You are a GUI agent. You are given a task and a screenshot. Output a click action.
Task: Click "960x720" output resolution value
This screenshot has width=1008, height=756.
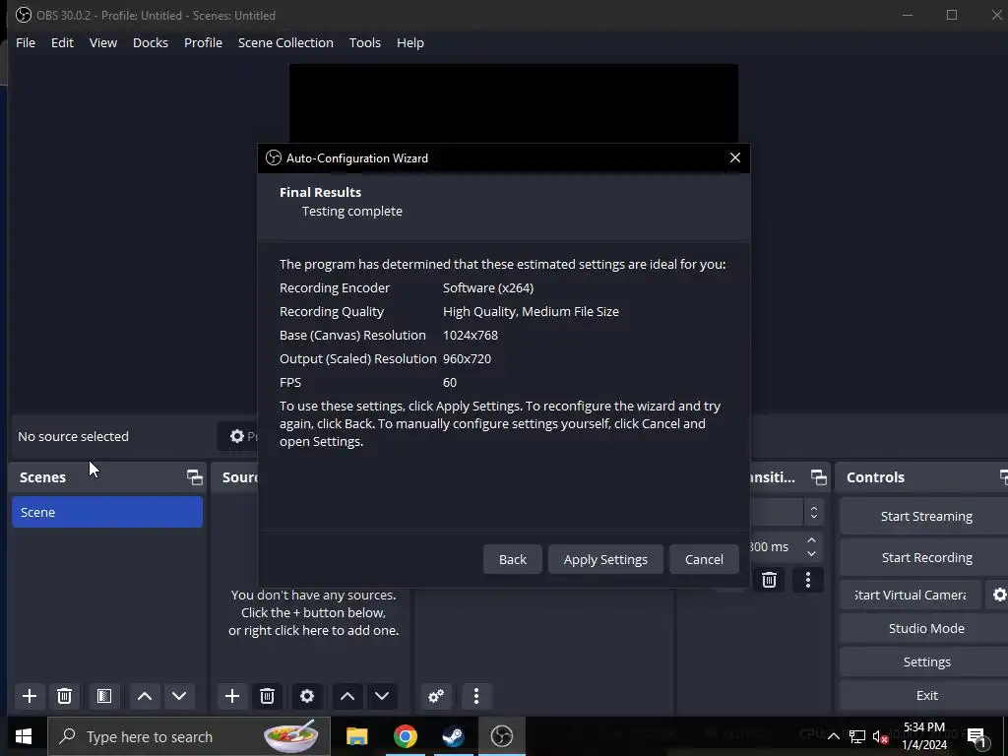(x=467, y=358)
